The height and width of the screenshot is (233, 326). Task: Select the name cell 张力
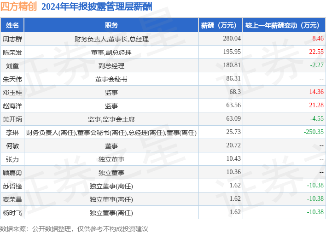click(12, 159)
